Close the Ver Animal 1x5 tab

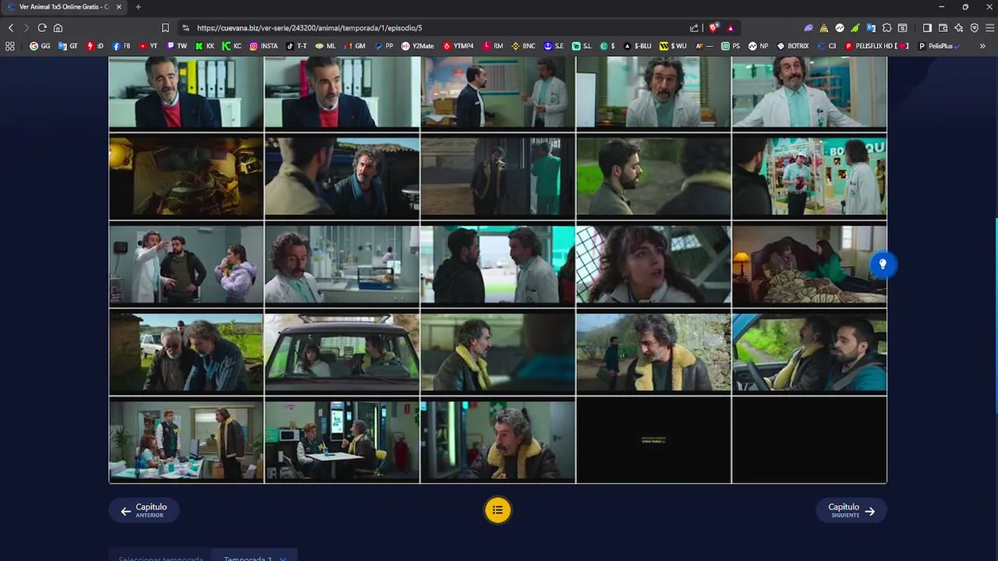119,7
